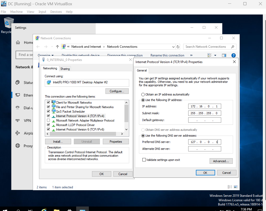Click the Forward arrow in Network Connections
The image size is (266, 211).
point(46,47)
